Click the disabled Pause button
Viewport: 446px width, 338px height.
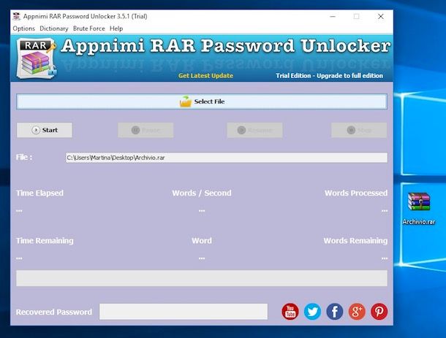point(145,130)
